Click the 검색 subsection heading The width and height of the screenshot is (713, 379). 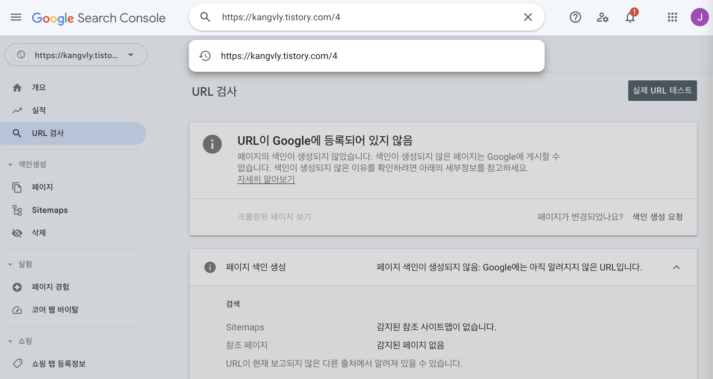pos(233,304)
